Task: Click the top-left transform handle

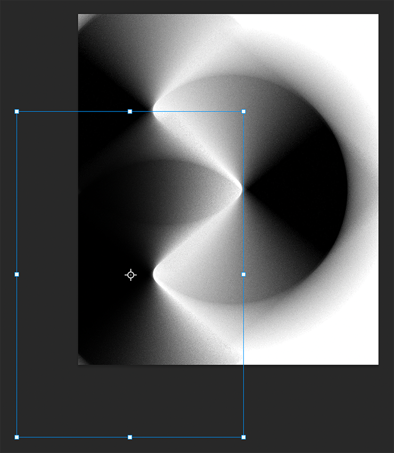Action: (17, 111)
